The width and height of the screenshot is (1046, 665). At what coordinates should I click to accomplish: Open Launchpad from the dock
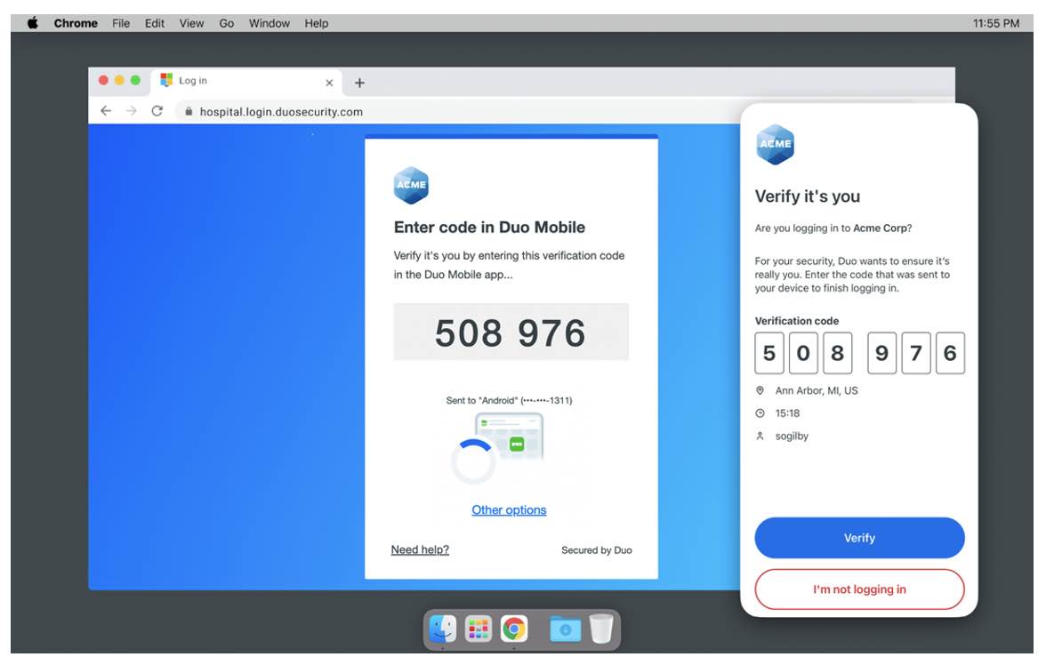[479, 629]
